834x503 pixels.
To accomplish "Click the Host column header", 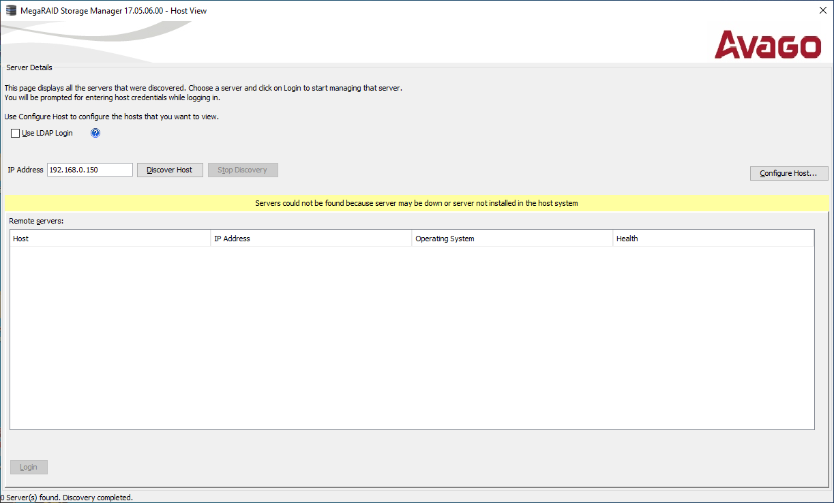I will [110, 239].
